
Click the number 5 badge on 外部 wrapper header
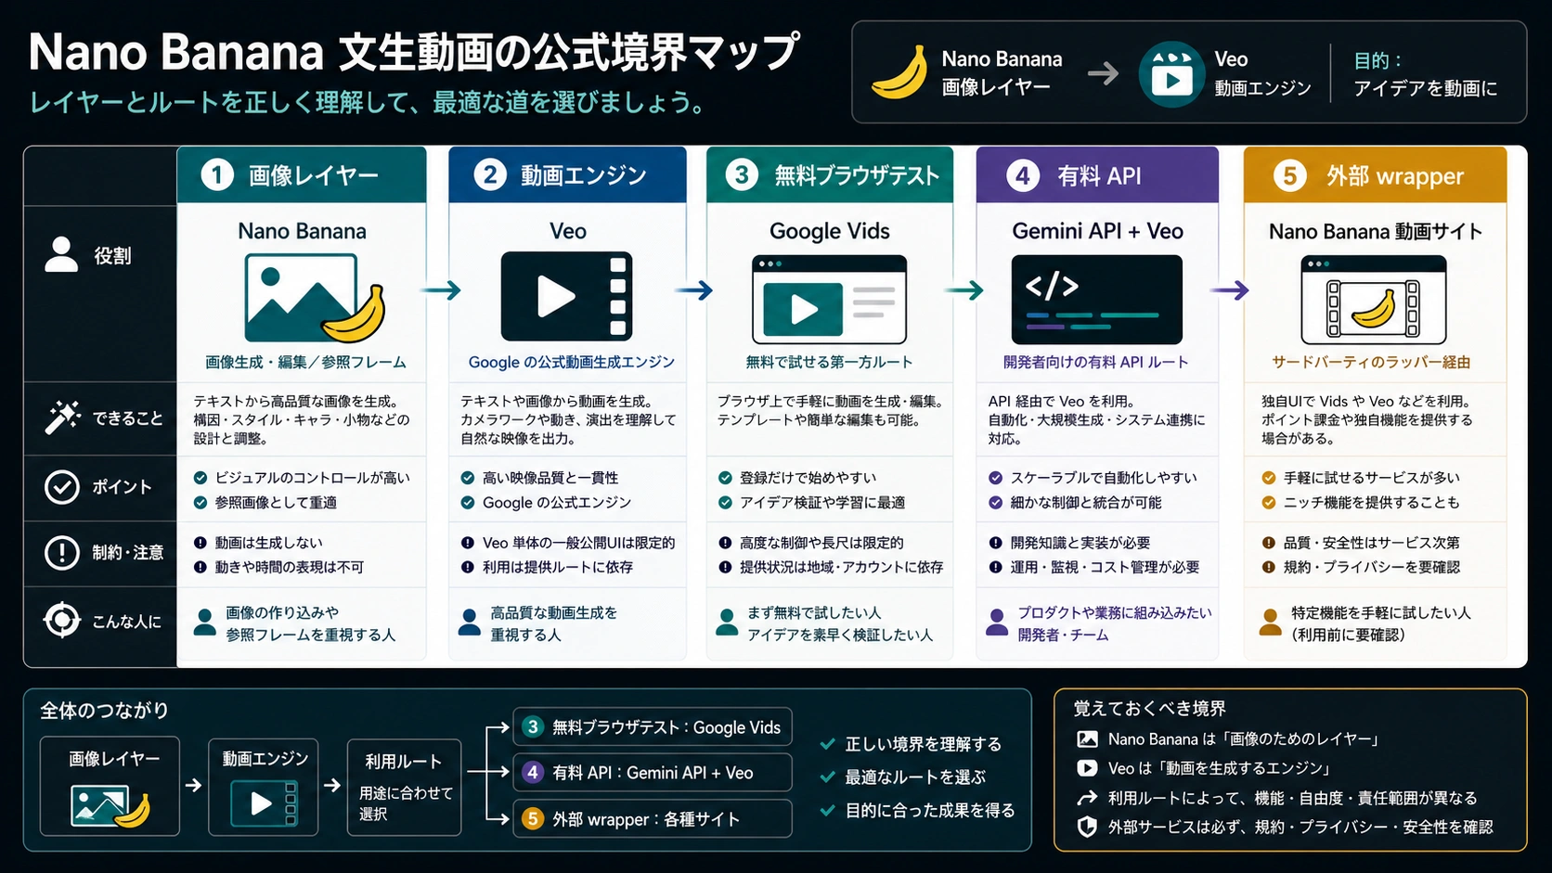(x=1289, y=175)
